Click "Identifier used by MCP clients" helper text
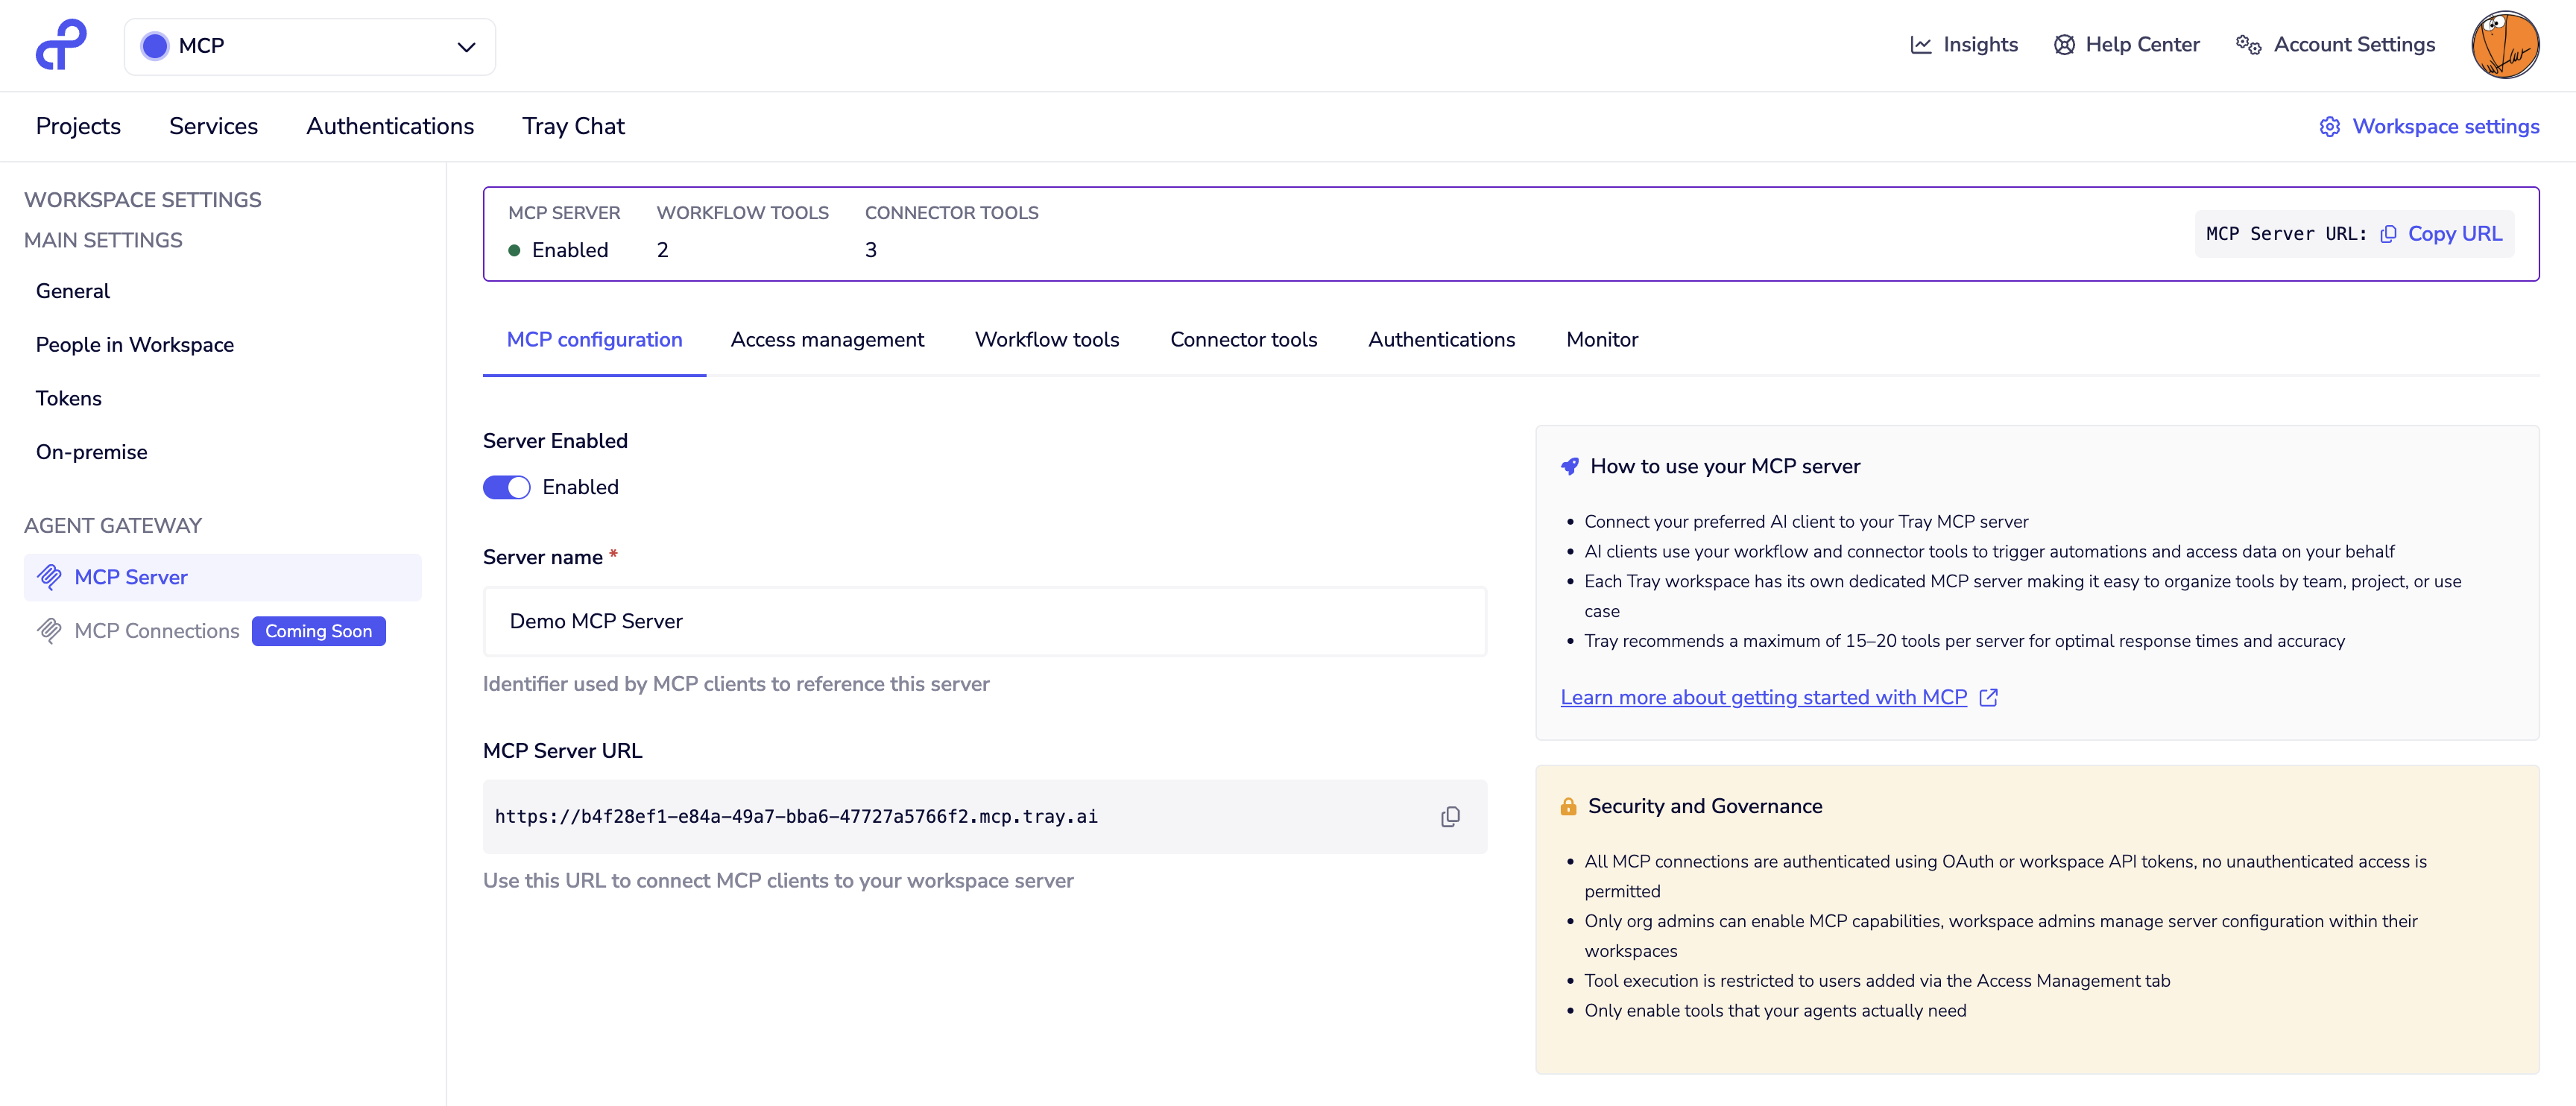The image size is (2576, 1106). tap(736, 684)
